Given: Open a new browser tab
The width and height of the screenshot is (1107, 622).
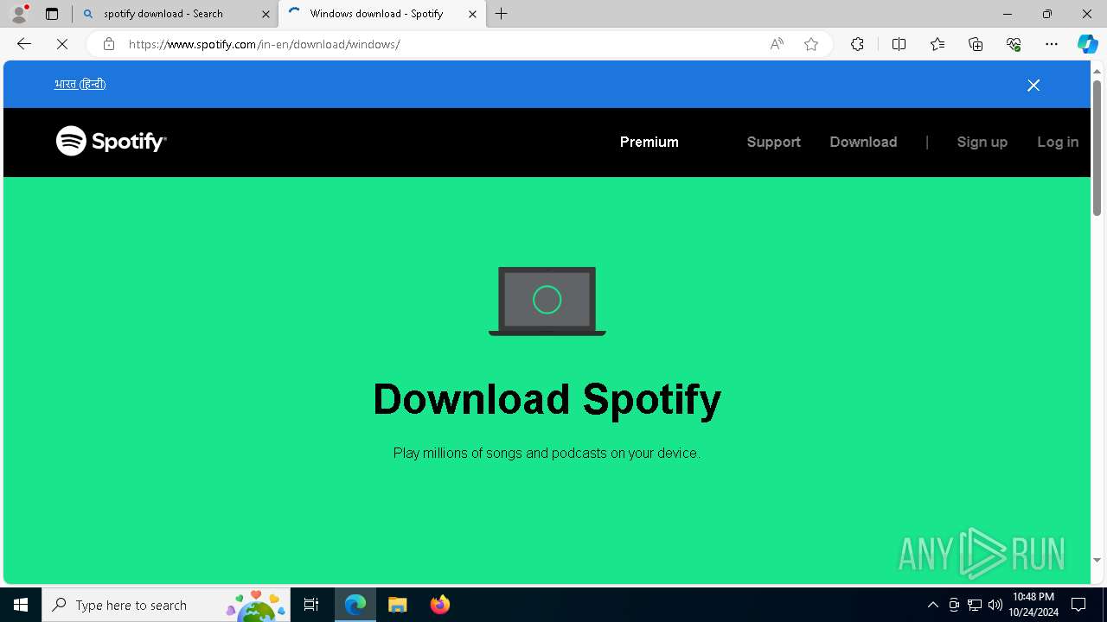Looking at the screenshot, I should [502, 14].
